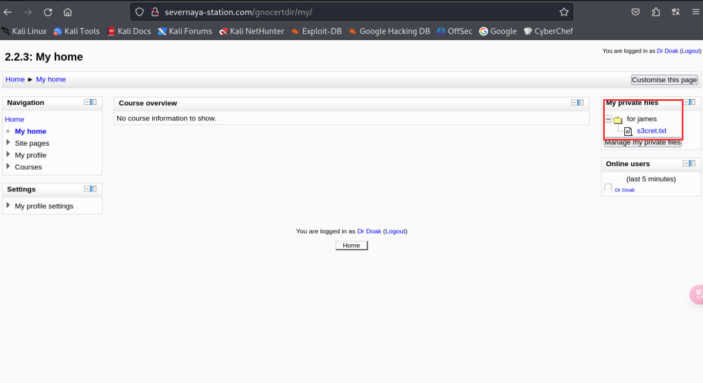The height and width of the screenshot is (383, 703).
Task: Reload the page with the refresh icon
Action: click(x=48, y=12)
